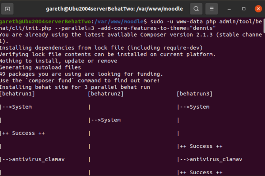
Task: Open the terminal search tool
Action: click(x=196, y=9)
